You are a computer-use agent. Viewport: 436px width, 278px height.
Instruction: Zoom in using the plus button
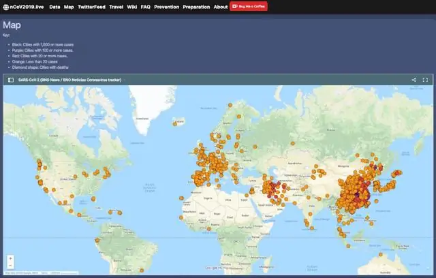click(x=10, y=258)
